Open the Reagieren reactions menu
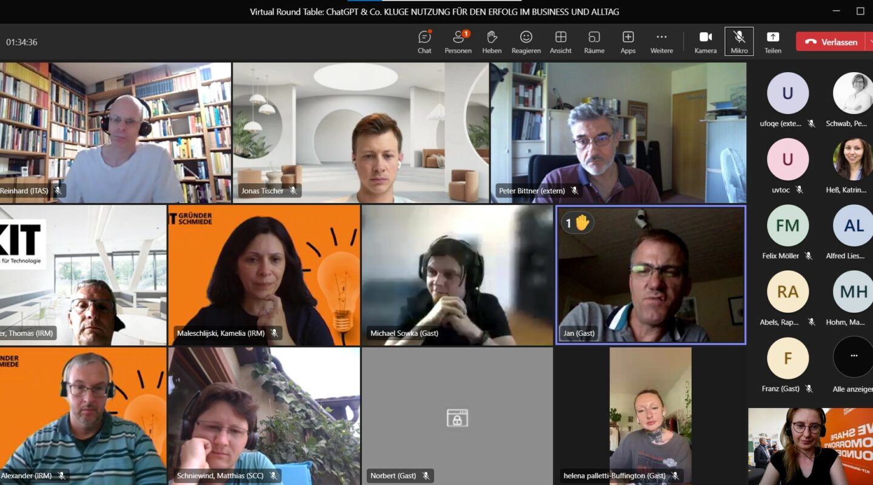 [526, 42]
